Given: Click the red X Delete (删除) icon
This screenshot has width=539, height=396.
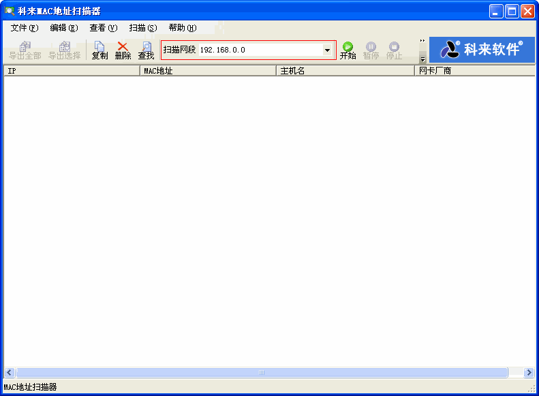Looking at the screenshot, I should pyautogui.click(x=123, y=50).
